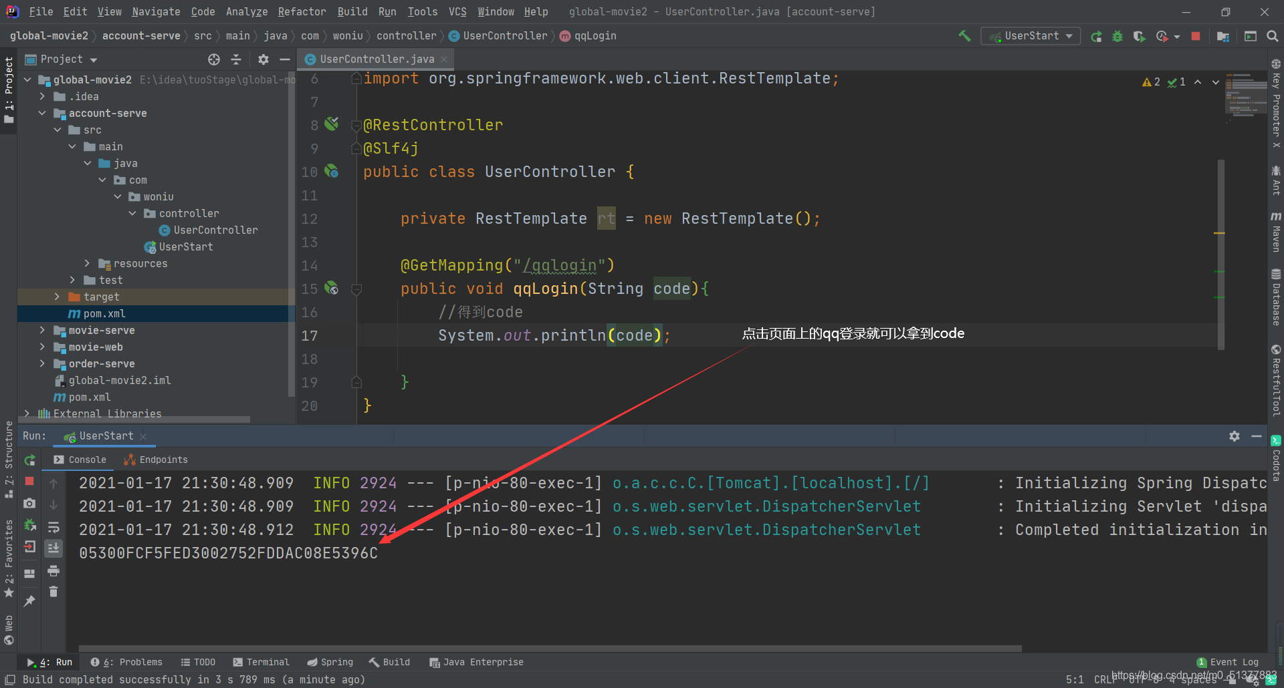Collapse the account-serve module
The height and width of the screenshot is (688, 1284).
(42, 113)
